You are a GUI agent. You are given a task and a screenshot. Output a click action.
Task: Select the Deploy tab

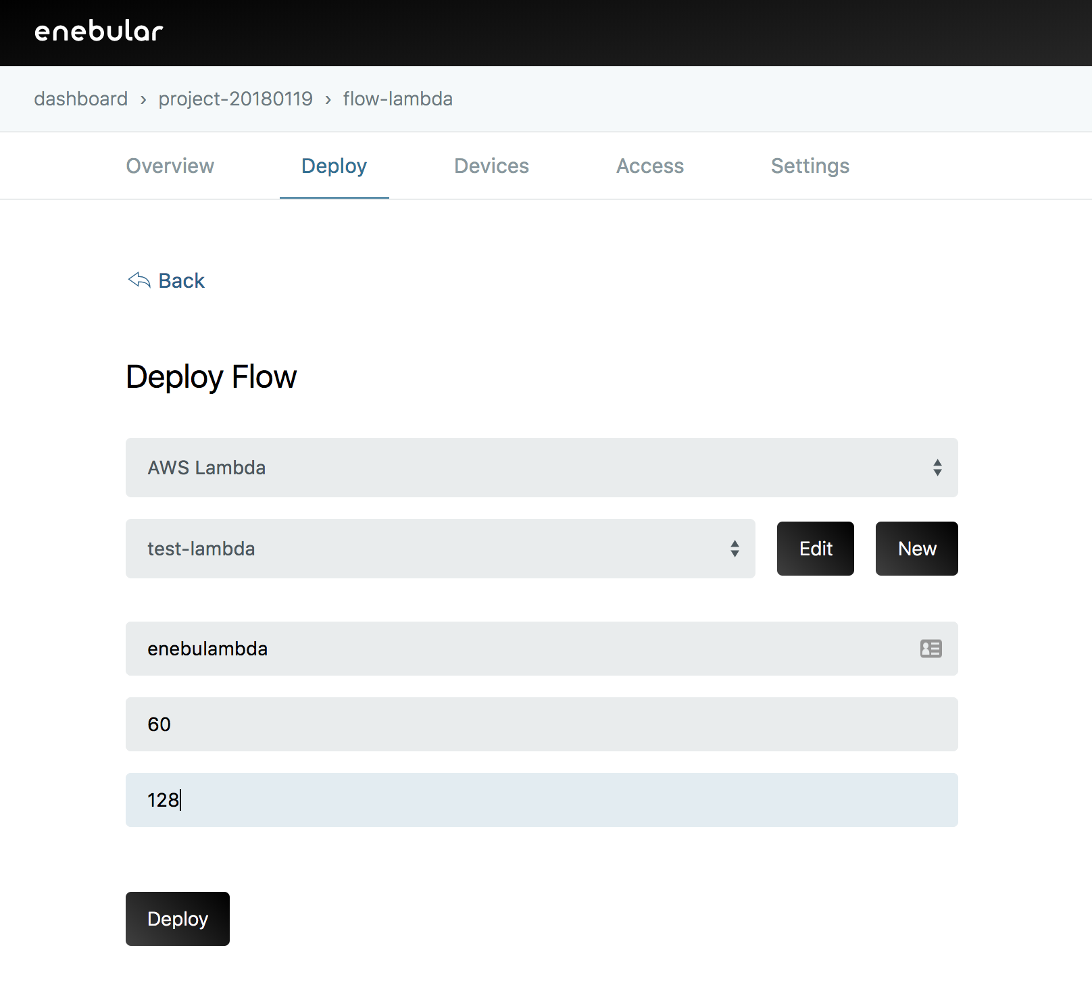click(334, 166)
